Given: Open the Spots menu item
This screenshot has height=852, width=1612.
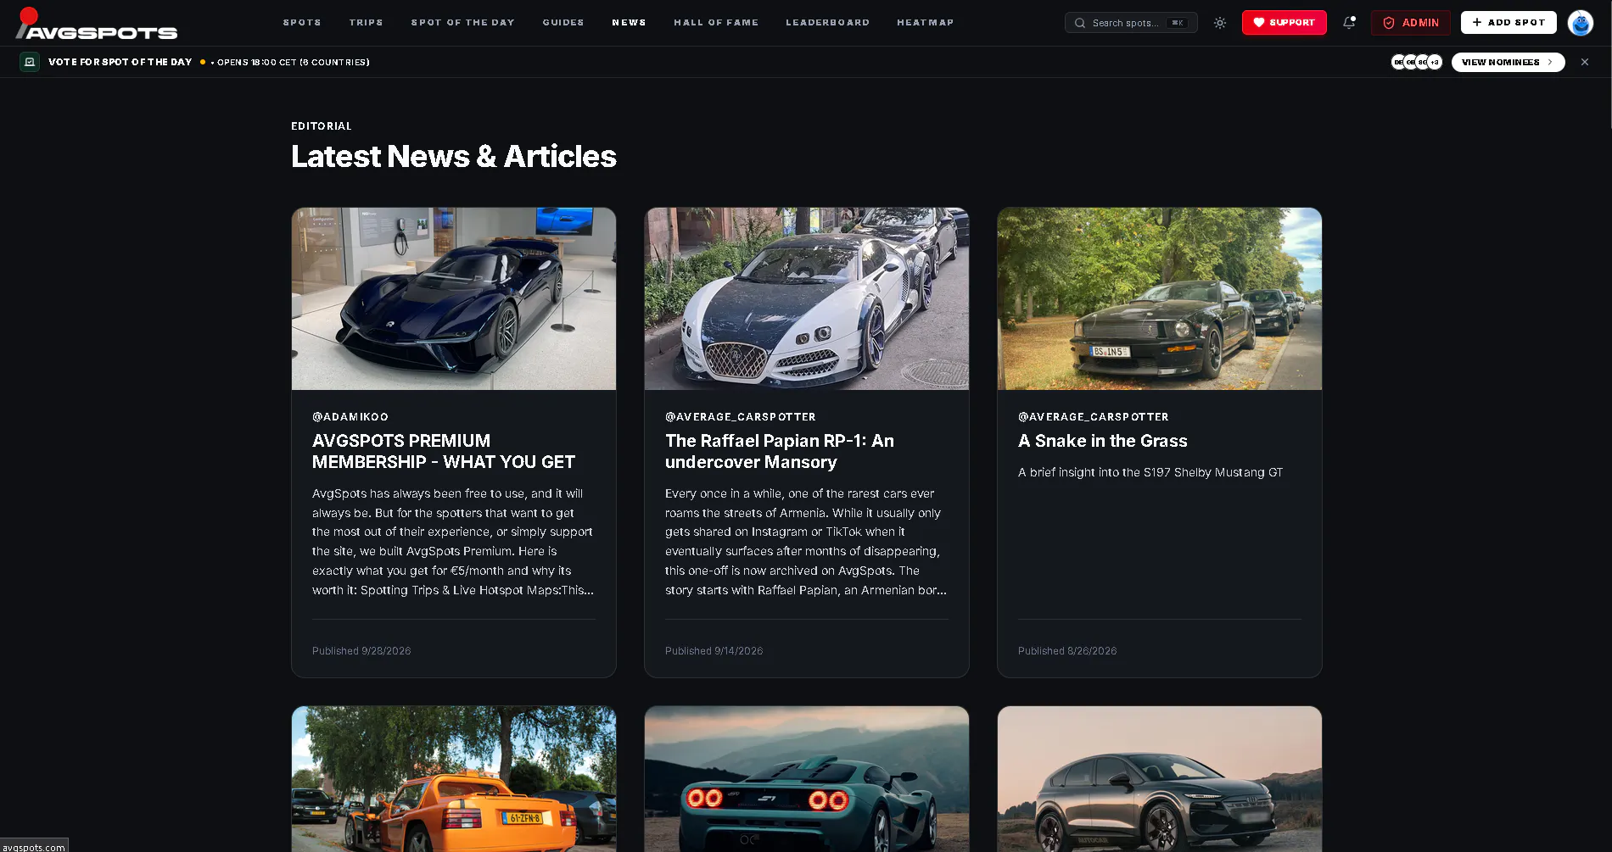Looking at the screenshot, I should [302, 23].
